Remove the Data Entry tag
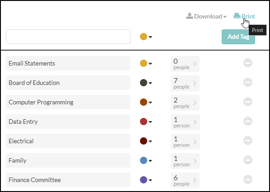270x192 pixels. (x=248, y=121)
